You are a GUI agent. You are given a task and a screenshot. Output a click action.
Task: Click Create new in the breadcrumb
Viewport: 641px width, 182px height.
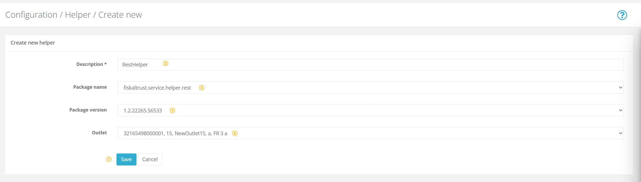[120, 15]
